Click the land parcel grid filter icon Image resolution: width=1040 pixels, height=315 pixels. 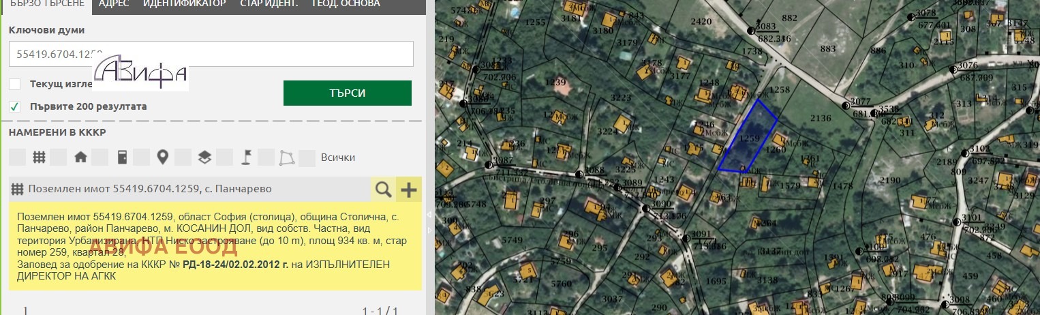pyautogui.click(x=39, y=157)
